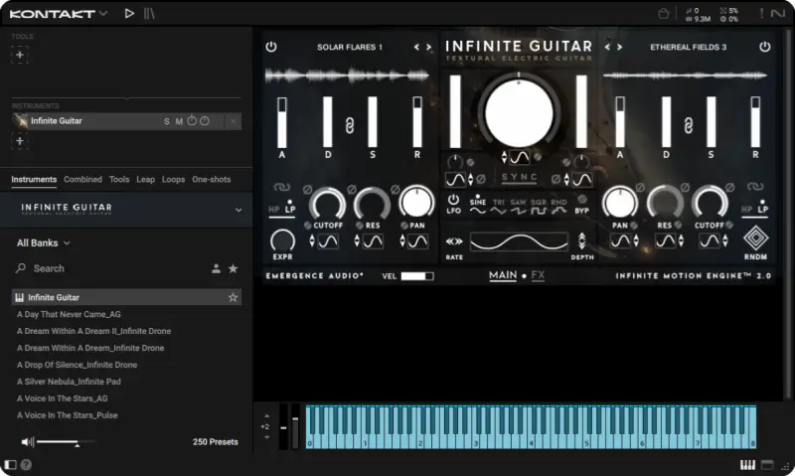Toggle power for Solar Flares 1 layer
Screen dimensions: 795x476
270,47
